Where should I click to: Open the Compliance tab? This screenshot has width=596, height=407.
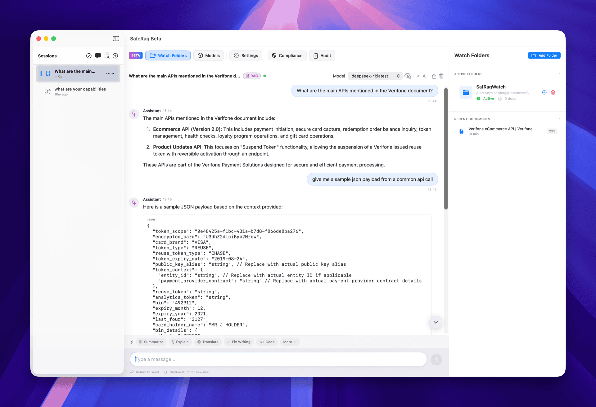point(287,55)
